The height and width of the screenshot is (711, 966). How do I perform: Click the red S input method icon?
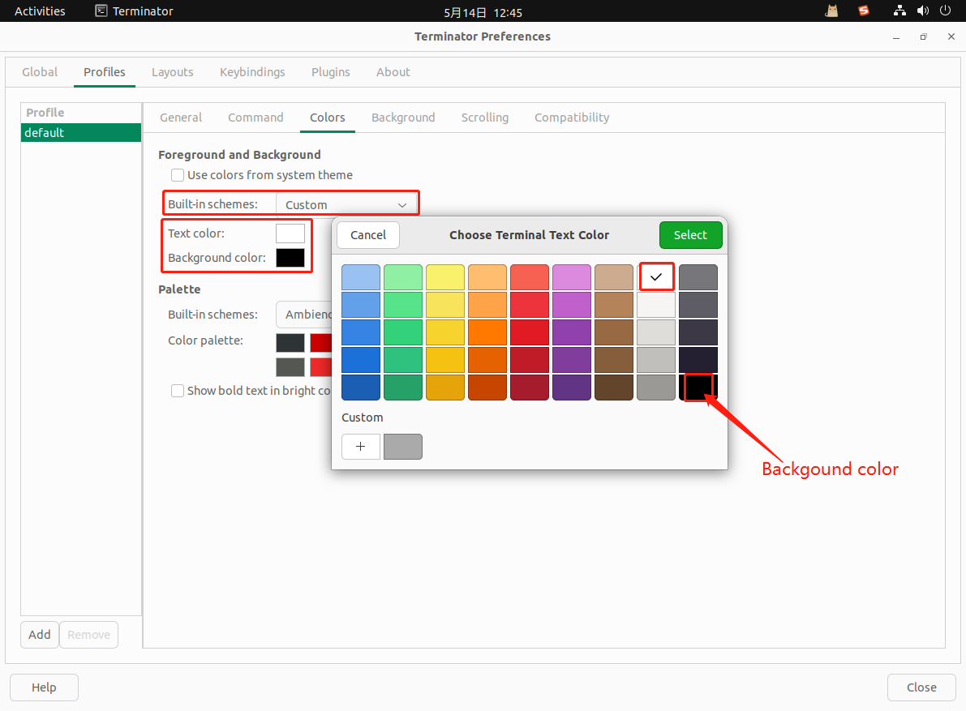tap(864, 11)
